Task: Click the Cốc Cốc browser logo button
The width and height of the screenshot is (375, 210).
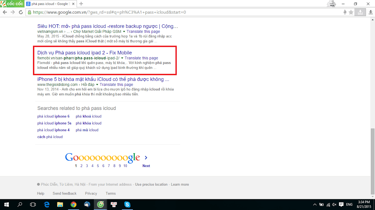Action: tap(11, 4)
